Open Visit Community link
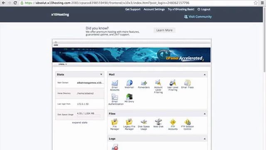The height and width of the screenshot is (150, 266). click(x=198, y=17)
